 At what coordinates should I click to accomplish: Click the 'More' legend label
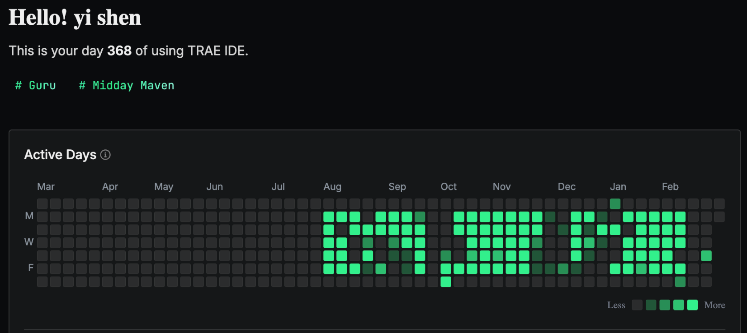pyautogui.click(x=714, y=305)
